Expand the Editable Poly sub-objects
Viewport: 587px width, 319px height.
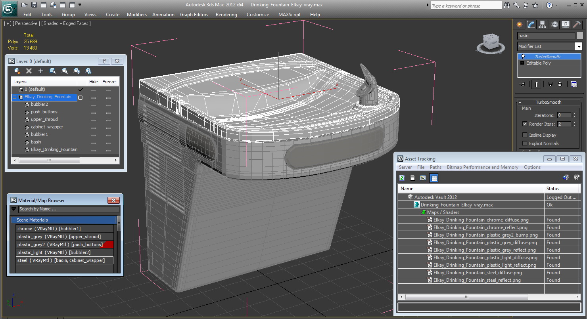(x=522, y=63)
